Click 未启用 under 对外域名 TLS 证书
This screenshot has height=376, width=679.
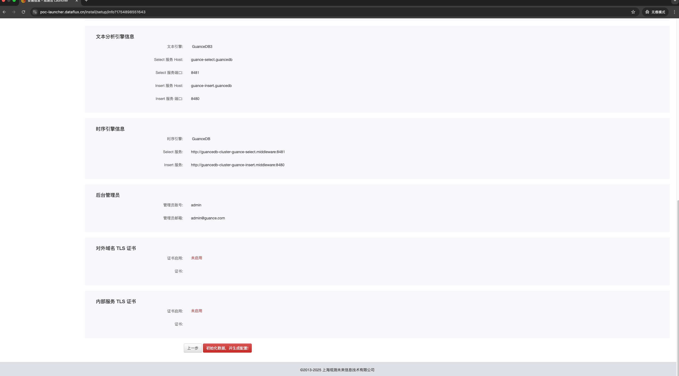197,258
